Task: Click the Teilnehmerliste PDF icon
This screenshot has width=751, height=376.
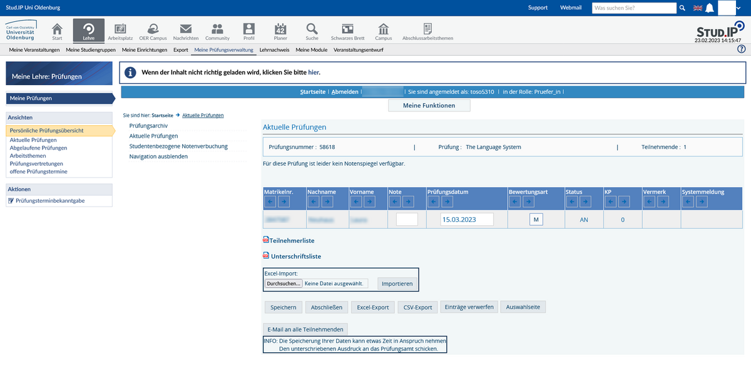Action: click(x=265, y=240)
